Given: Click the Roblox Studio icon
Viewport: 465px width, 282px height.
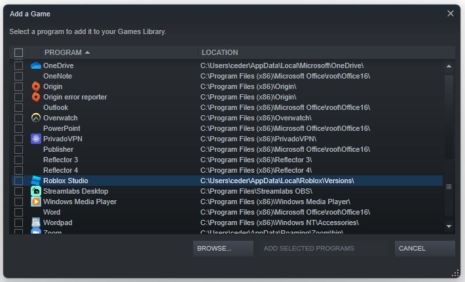Looking at the screenshot, I should 36,181.
